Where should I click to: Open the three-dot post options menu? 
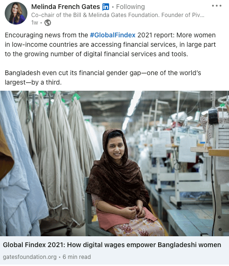point(217,6)
